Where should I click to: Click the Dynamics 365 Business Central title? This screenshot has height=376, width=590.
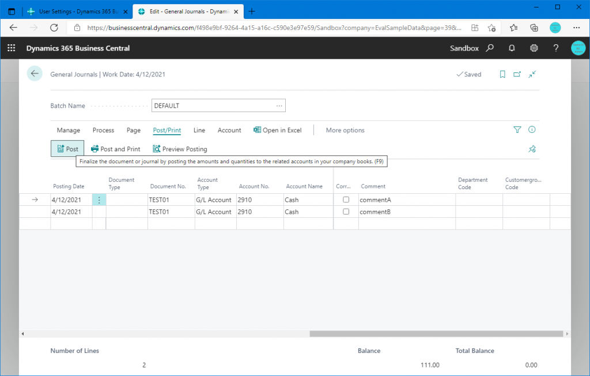tap(78, 48)
